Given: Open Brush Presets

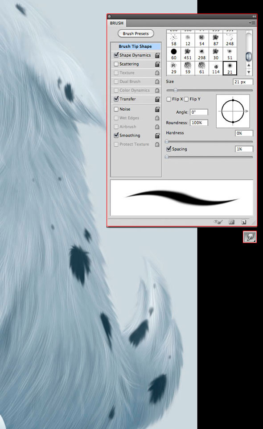Looking at the screenshot, I should tap(136, 33).
